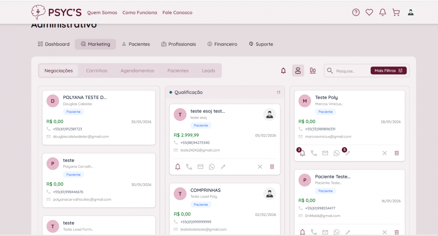The width and height of the screenshot is (438, 236).
Task: Click the trash icon on Teste Poly card
Action: 396,153
